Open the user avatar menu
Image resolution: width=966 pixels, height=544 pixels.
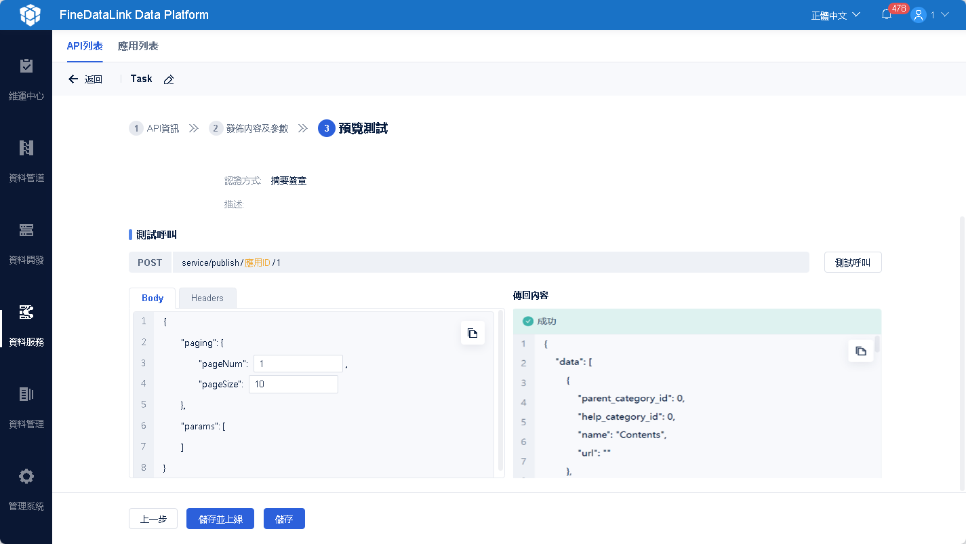coord(919,15)
